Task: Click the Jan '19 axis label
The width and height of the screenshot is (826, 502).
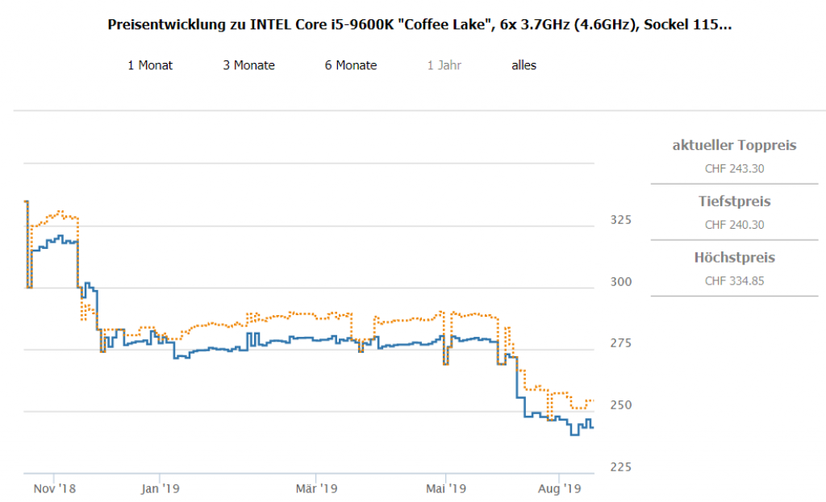Action: coord(160,488)
